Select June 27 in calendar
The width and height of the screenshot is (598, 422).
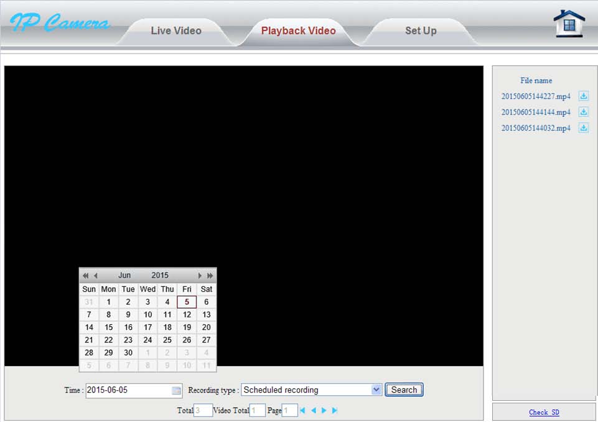coord(206,340)
